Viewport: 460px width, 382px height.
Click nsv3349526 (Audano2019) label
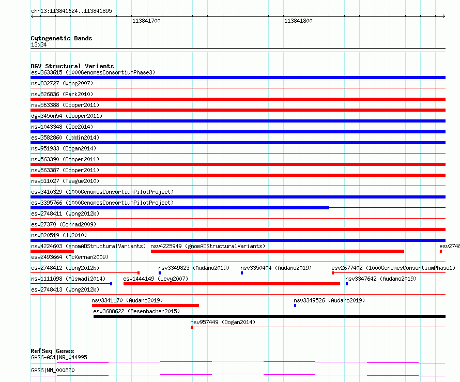coord(329,300)
